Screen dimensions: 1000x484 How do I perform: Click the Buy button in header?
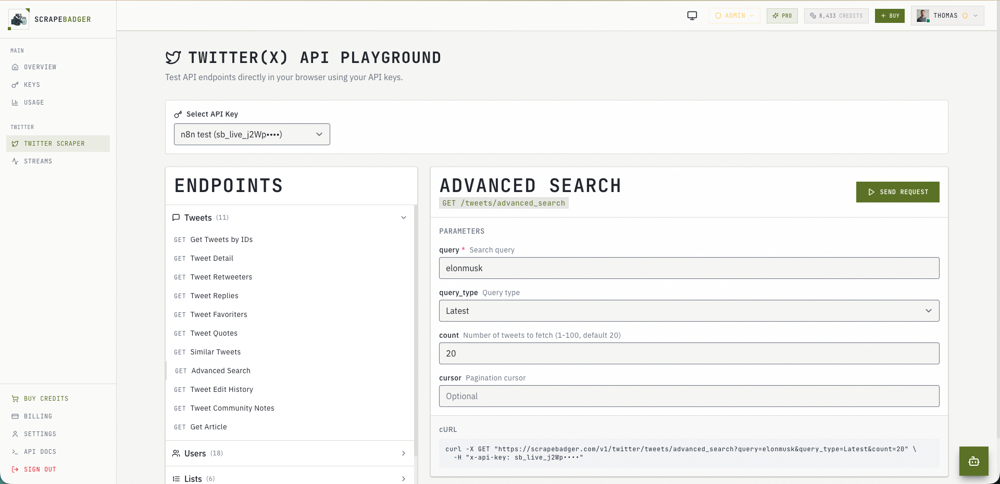click(890, 16)
